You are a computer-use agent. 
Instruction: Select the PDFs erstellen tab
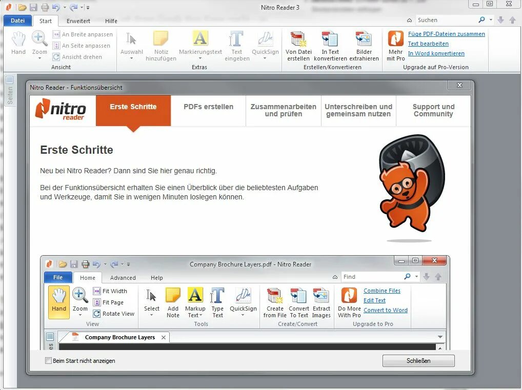click(208, 111)
